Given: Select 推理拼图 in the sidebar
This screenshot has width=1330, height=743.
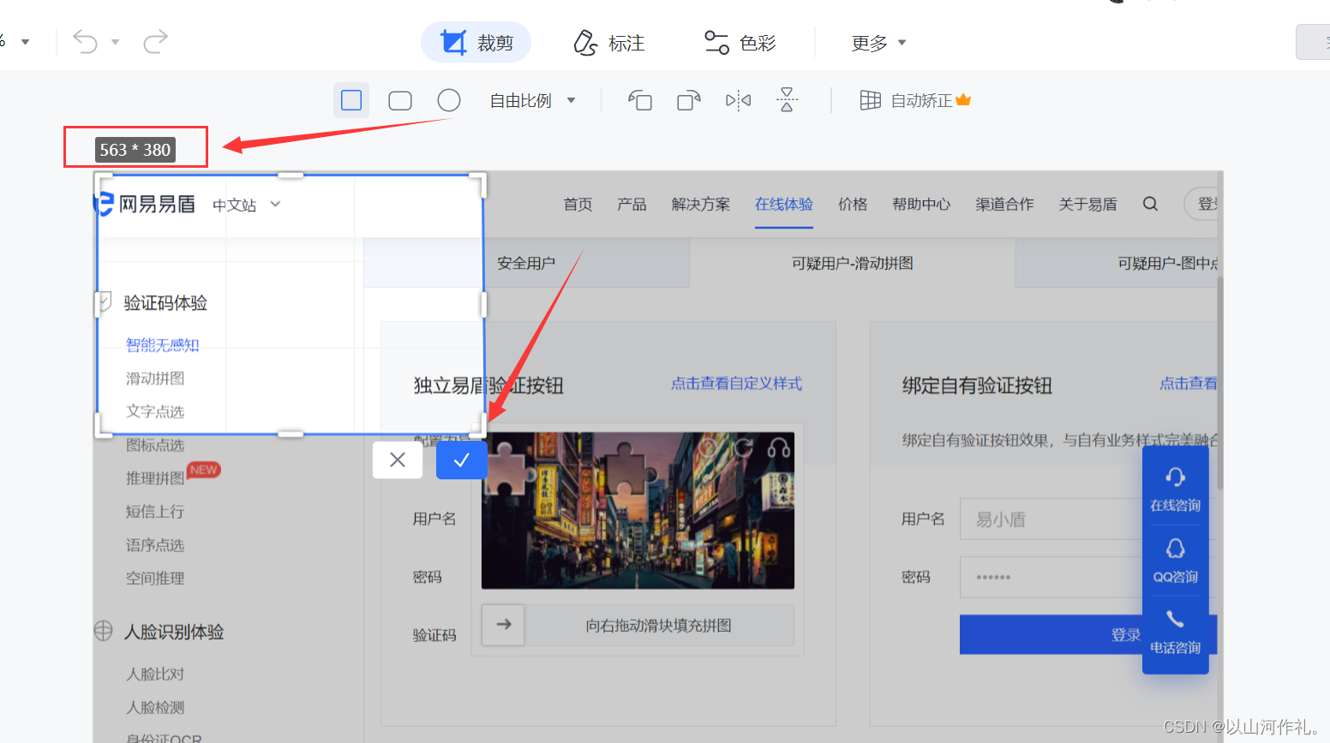Looking at the screenshot, I should tap(155, 478).
